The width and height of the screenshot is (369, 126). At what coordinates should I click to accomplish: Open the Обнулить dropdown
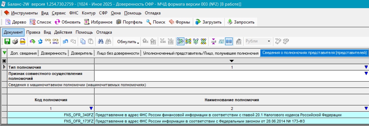click(128, 42)
